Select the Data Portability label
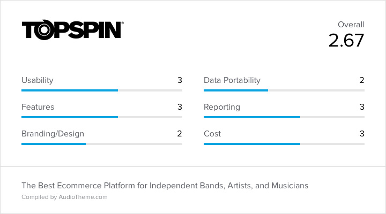Screen dimensions: 386x214 click(232, 80)
